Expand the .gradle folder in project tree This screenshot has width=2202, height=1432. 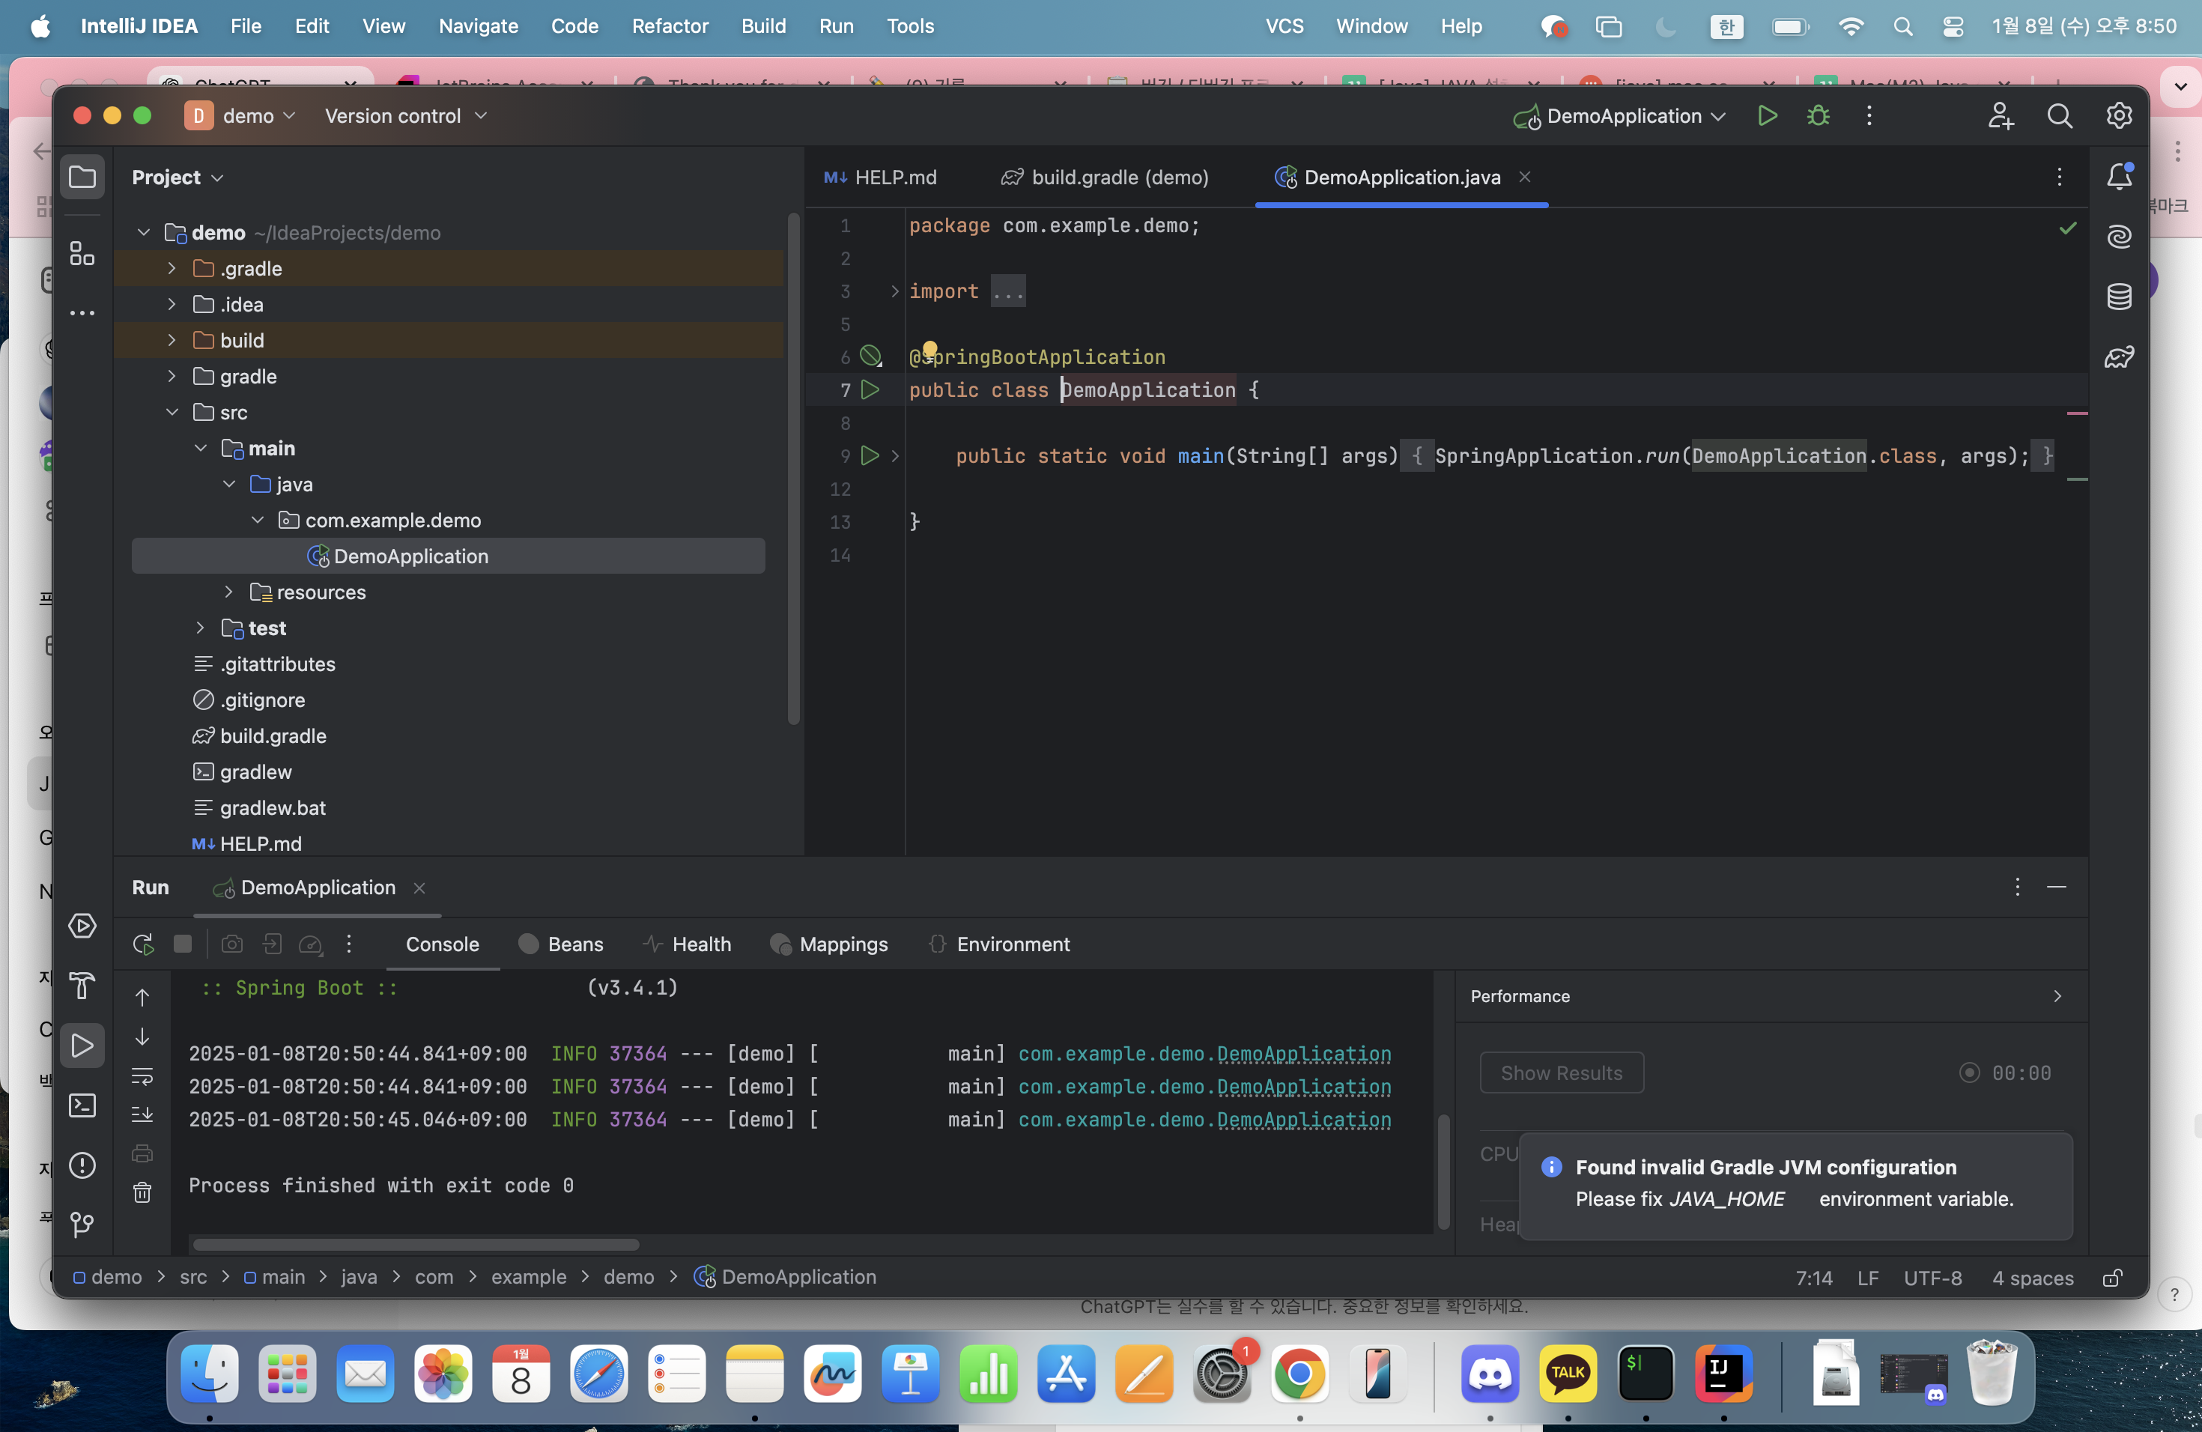(x=172, y=268)
